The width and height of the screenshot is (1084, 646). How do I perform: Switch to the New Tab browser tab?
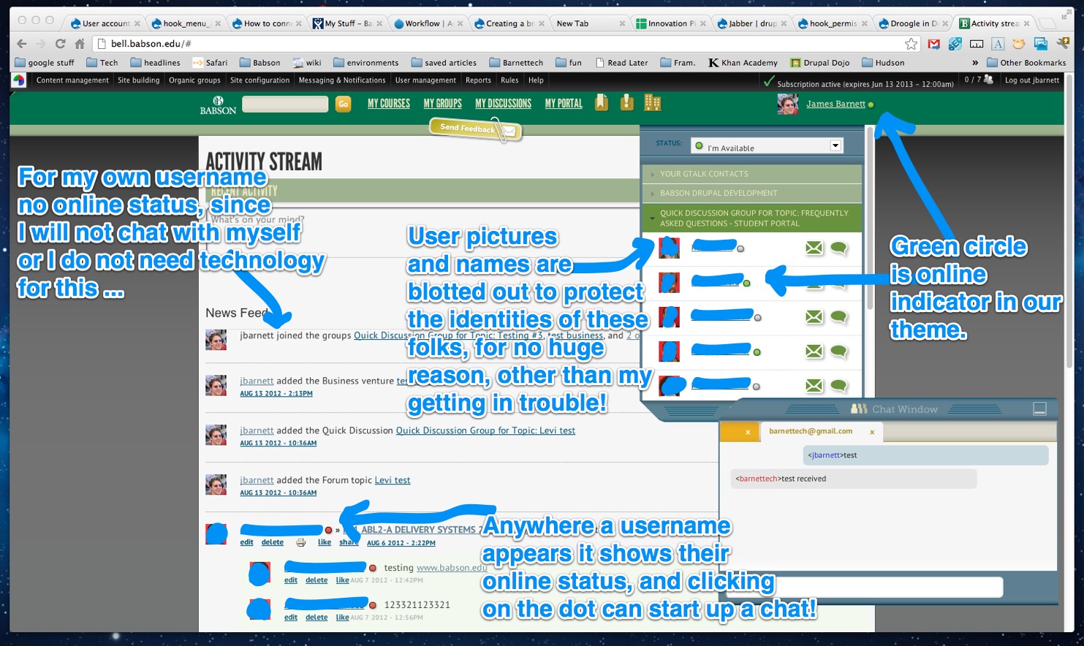coord(588,23)
